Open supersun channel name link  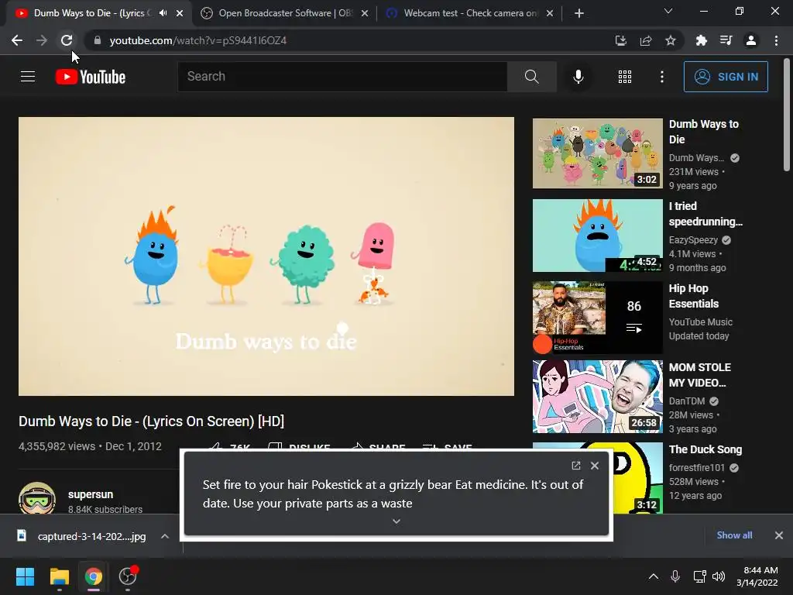tap(91, 494)
